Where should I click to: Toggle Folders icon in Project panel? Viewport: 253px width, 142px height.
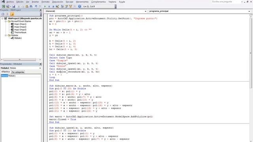pyautogui.click(x=12, y=14)
